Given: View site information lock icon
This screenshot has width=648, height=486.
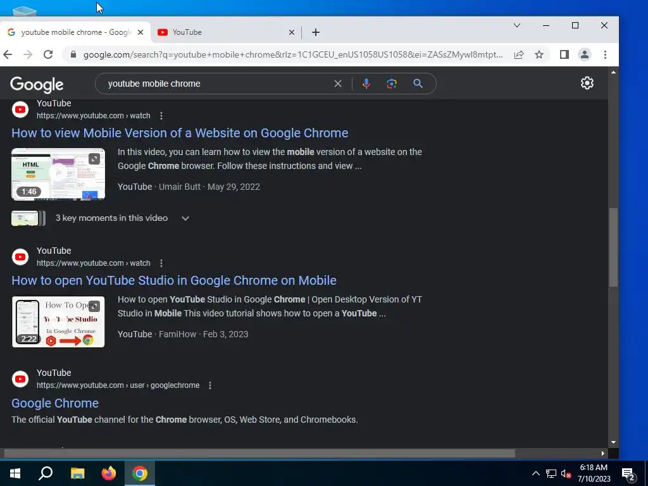Looking at the screenshot, I should [x=73, y=54].
